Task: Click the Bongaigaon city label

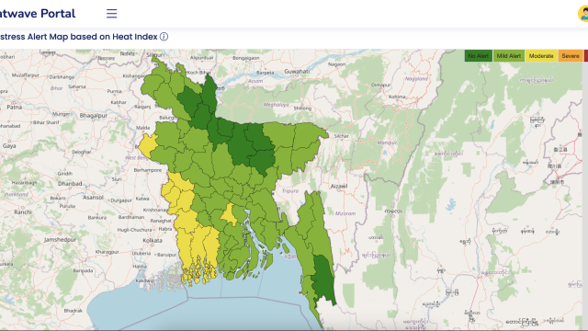Action: tap(246, 58)
